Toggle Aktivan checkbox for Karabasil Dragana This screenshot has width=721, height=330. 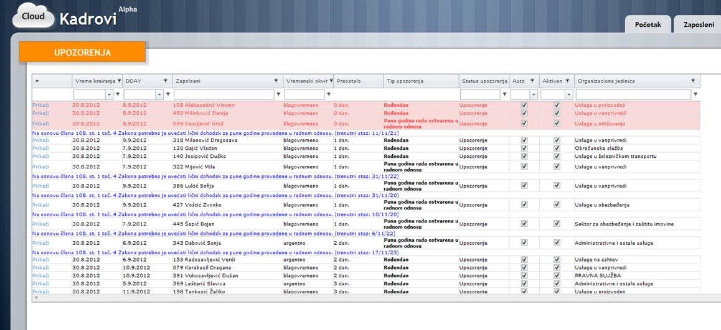tap(557, 267)
